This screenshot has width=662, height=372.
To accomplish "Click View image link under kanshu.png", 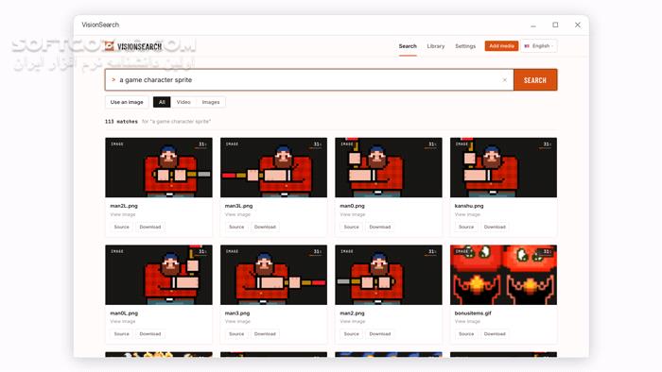I will click(x=467, y=214).
